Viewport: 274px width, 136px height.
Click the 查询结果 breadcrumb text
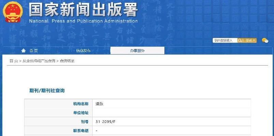pos(67,61)
